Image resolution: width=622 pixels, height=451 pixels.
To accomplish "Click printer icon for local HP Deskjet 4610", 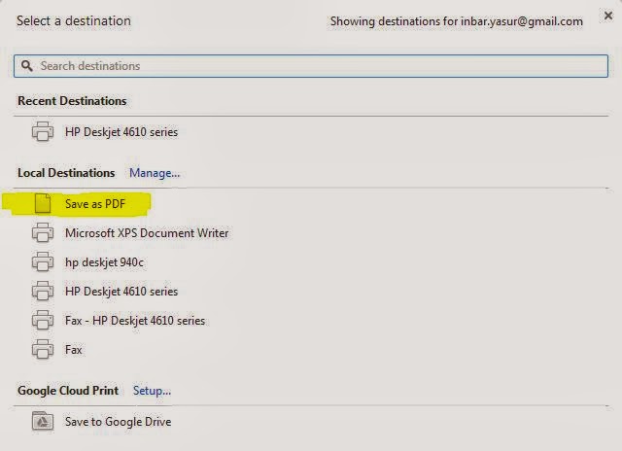I will point(43,292).
